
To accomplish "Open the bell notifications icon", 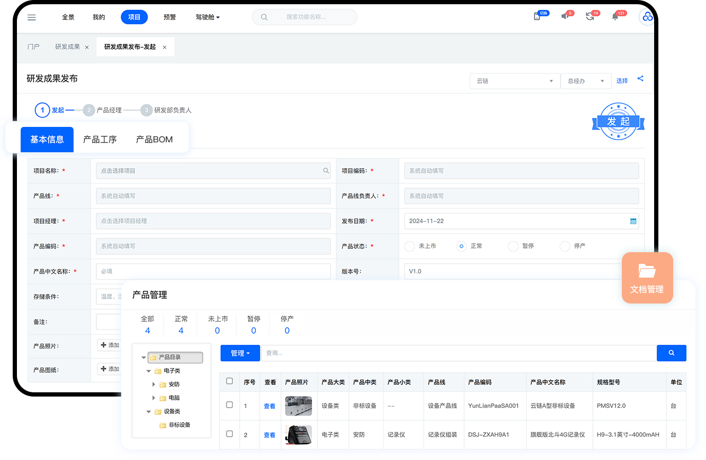I will tap(615, 17).
